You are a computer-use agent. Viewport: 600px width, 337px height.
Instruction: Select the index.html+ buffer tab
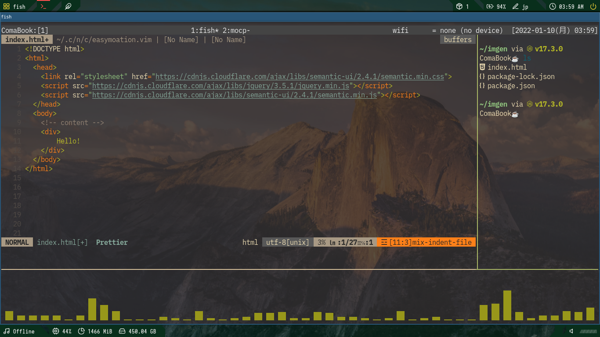click(26, 39)
